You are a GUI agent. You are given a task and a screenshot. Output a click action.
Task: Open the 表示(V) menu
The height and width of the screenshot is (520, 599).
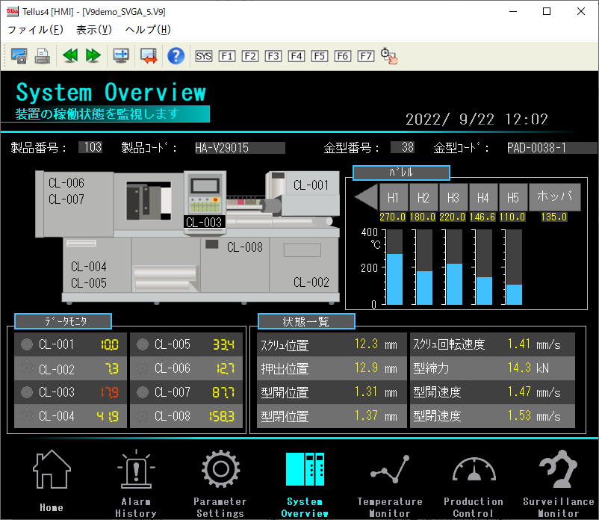(x=93, y=30)
